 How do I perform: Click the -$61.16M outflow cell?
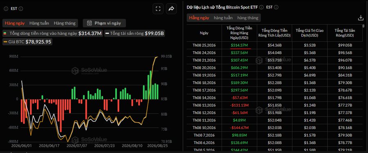(x=239, y=113)
